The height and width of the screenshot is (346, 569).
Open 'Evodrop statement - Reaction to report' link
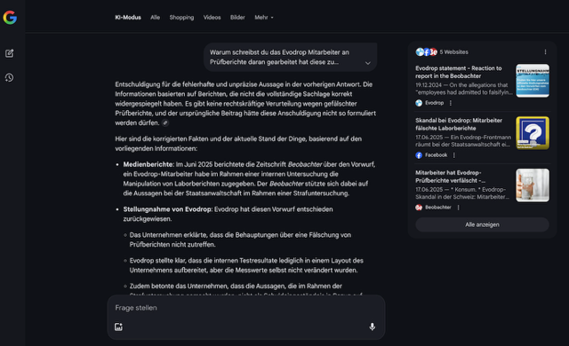pyautogui.click(x=459, y=72)
